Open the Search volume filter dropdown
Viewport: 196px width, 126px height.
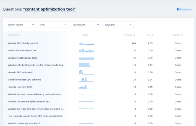(21, 25)
